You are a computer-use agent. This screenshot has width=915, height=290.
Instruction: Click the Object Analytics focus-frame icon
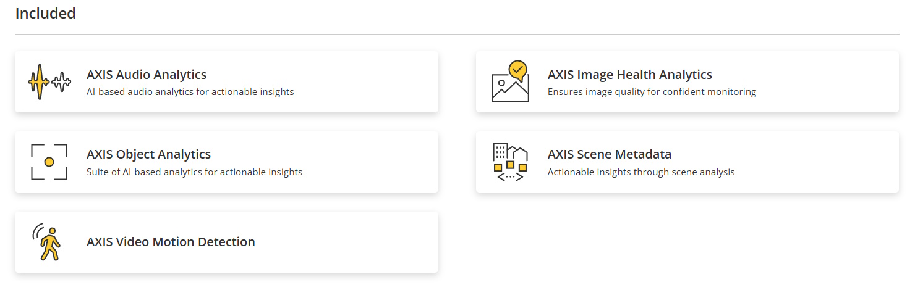click(49, 162)
